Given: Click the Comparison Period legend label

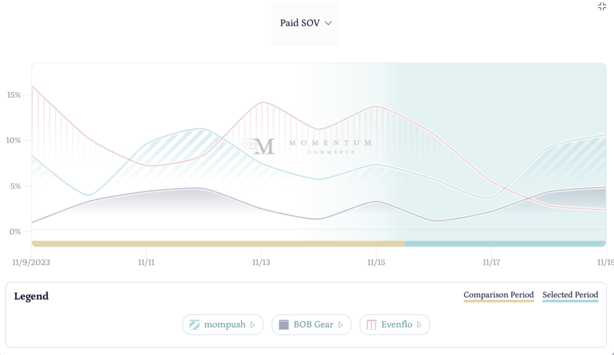Looking at the screenshot, I should pos(498,295).
